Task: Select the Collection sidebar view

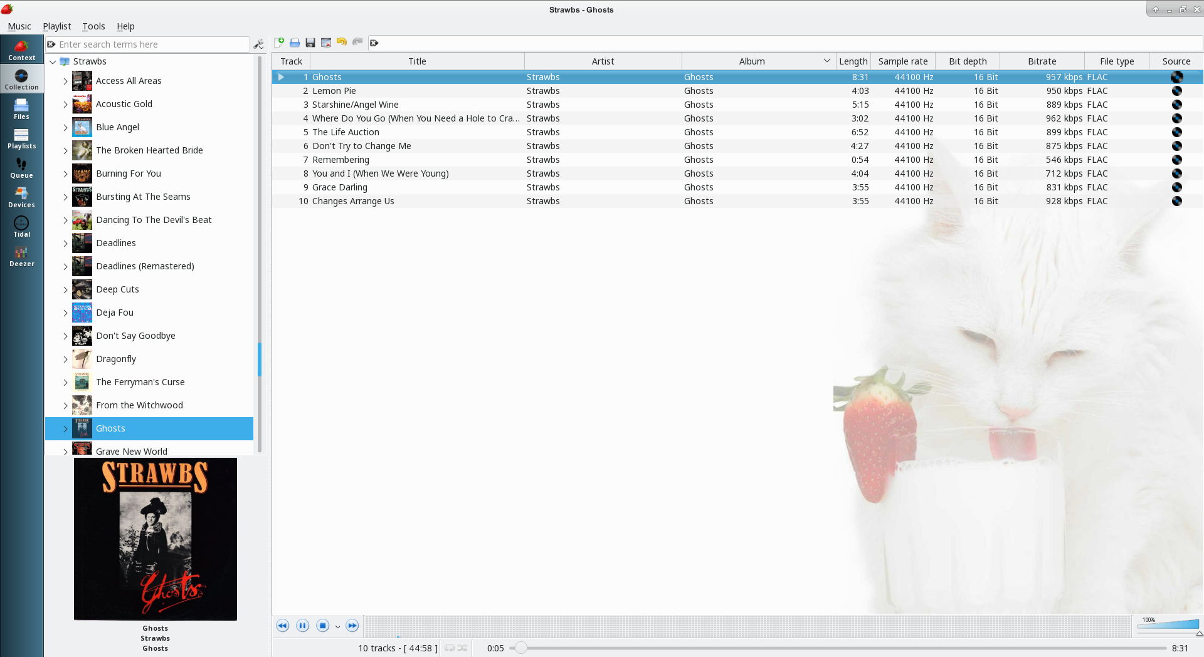Action: click(22, 80)
